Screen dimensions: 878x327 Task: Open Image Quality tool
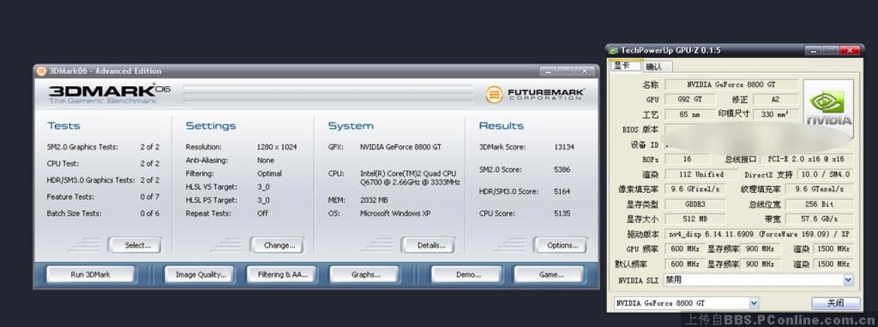click(201, 274)
